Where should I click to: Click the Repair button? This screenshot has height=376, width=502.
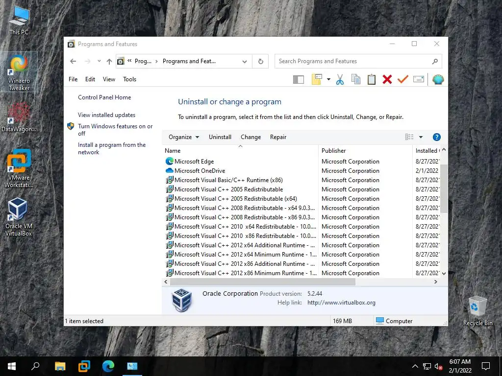point(278,137)
